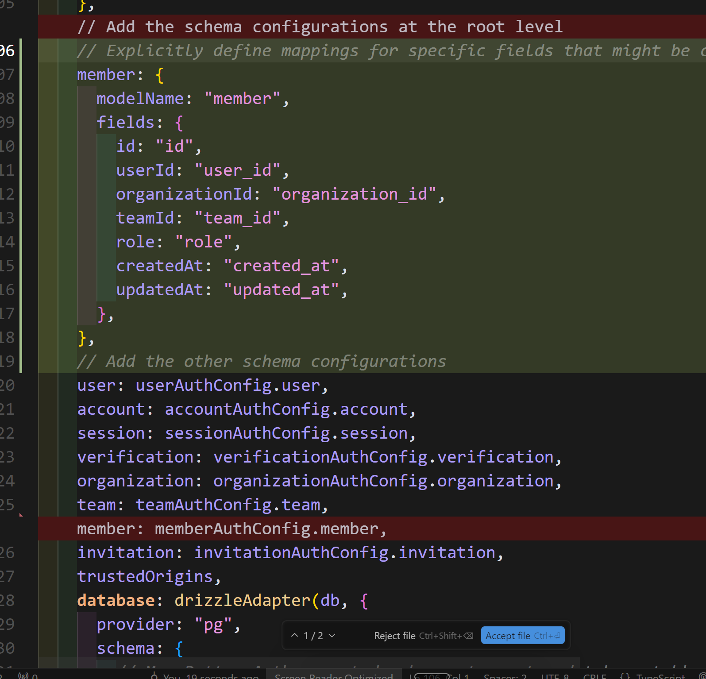Click 'verificationAuthConfig.verification' value
Image resolution: width=706 pixels, height=679 pixels.
click(x=383, y=457)
